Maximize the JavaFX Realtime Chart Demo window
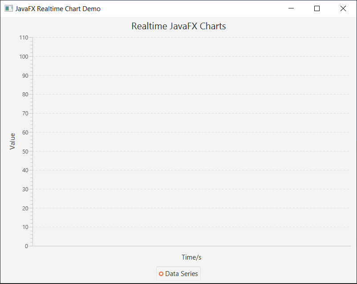Image resolution: width=357 pixels, height=284 pixels. pyautogui.click(x=317, y=8)
